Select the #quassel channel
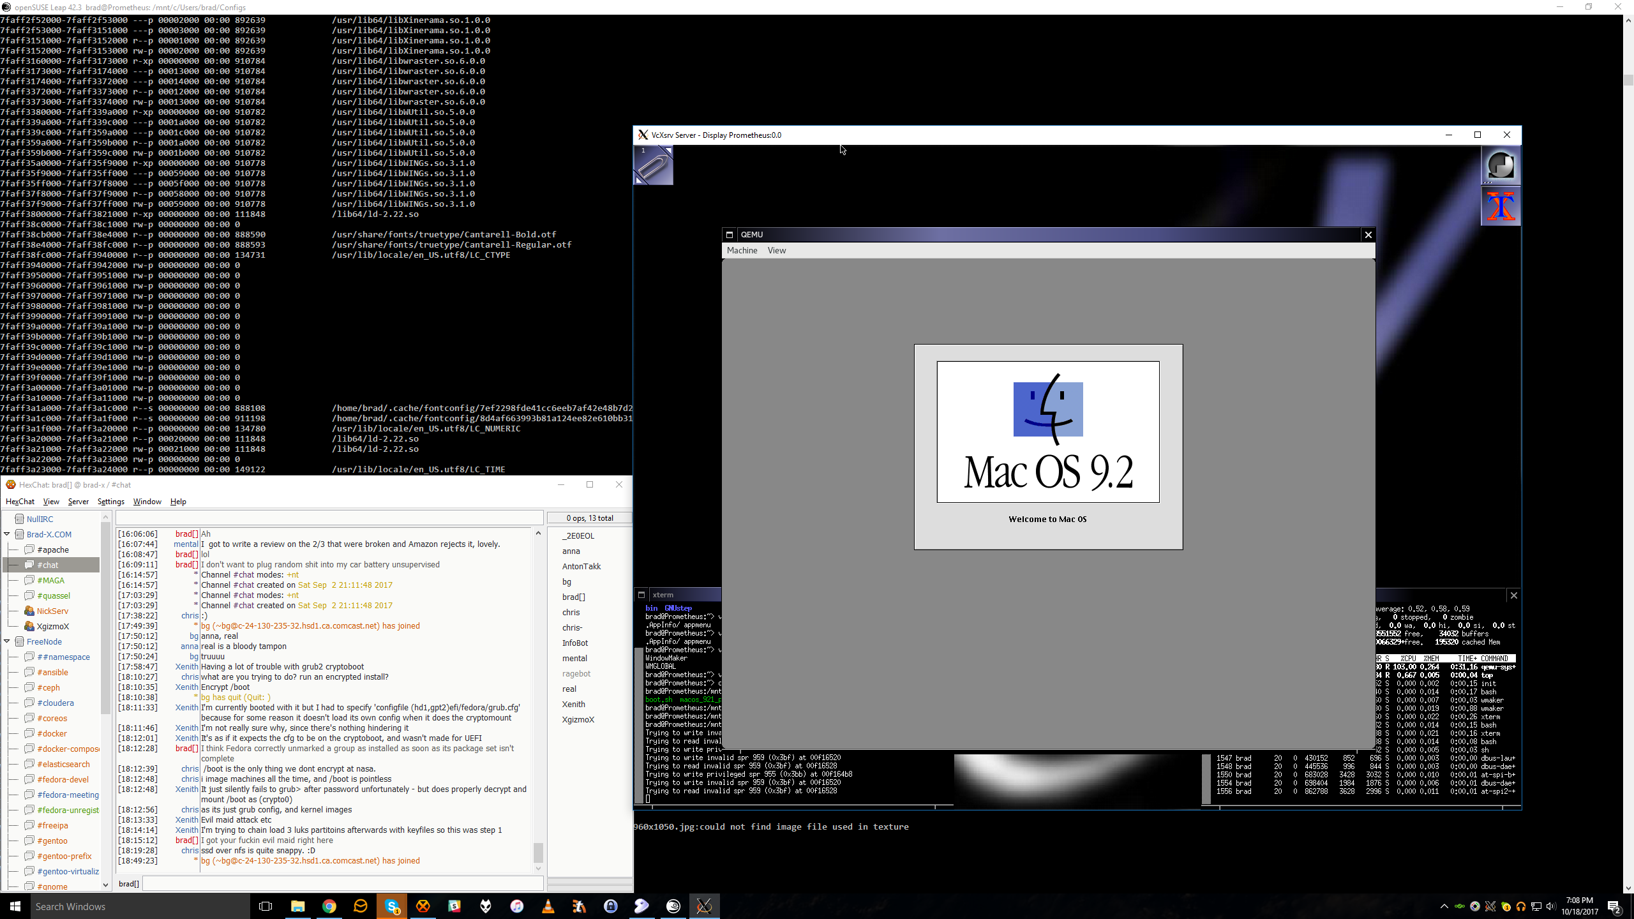This screenshot has height=919, width=1634. [54, 595]
